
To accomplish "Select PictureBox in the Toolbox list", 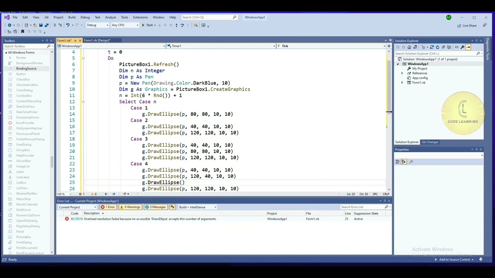I will (24, 237).
